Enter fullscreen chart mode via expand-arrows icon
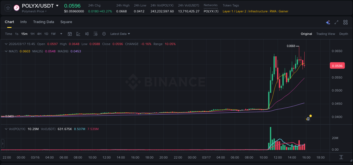This screenshot has height=165, width=353. pos(337,22)
